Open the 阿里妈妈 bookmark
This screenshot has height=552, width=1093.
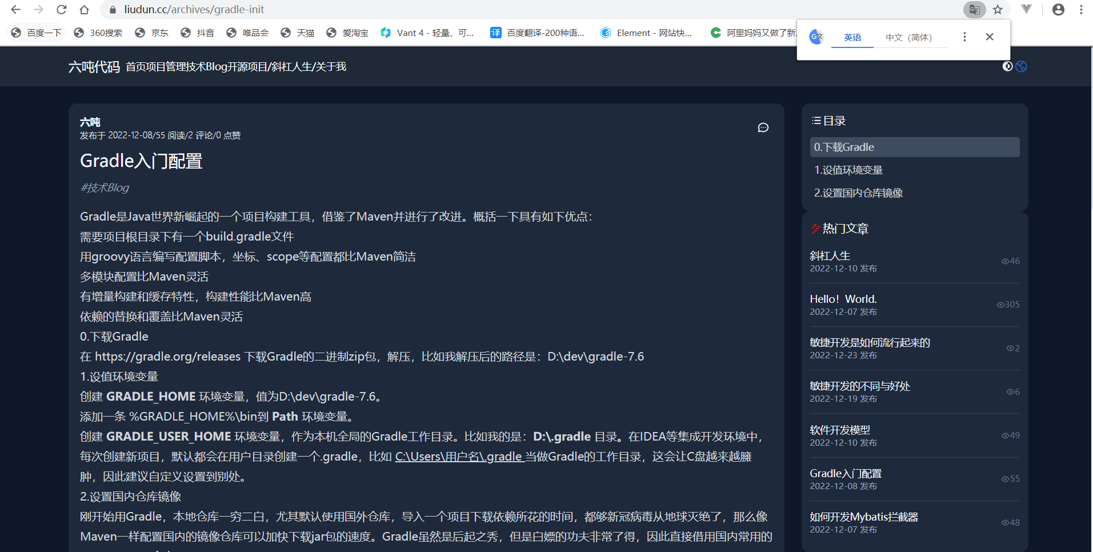[753, 33]
